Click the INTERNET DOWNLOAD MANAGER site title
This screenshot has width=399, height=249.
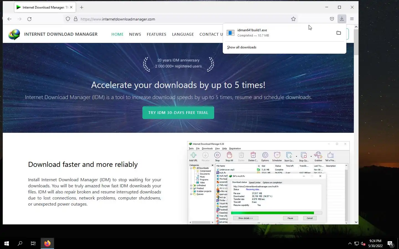tap(61, 34)
